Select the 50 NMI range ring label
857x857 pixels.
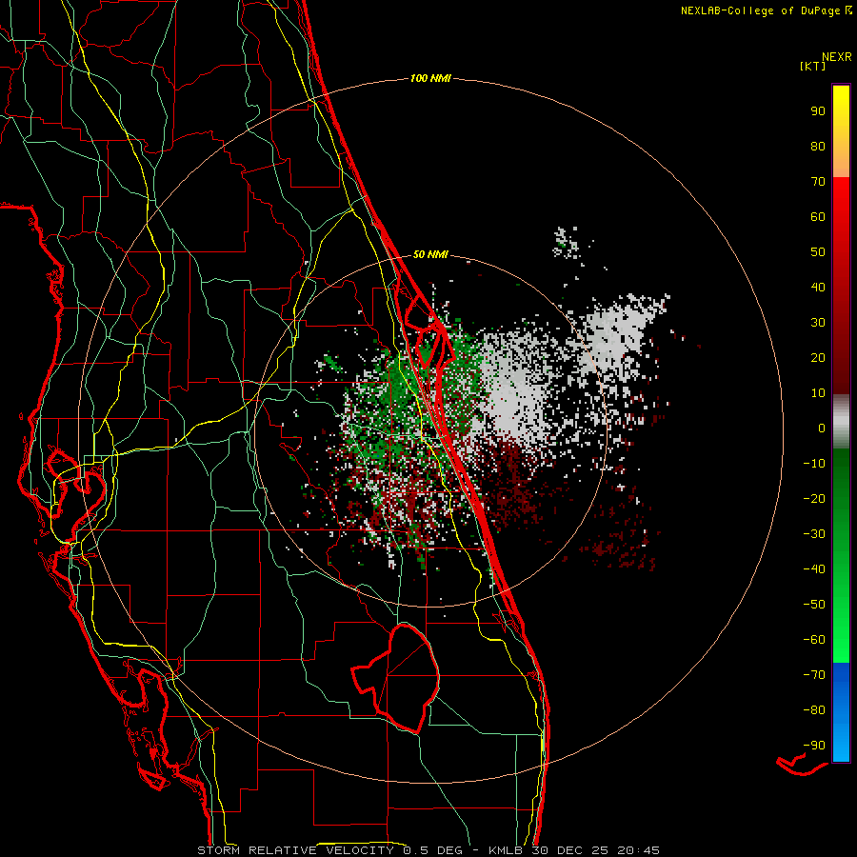coord(430,254)
